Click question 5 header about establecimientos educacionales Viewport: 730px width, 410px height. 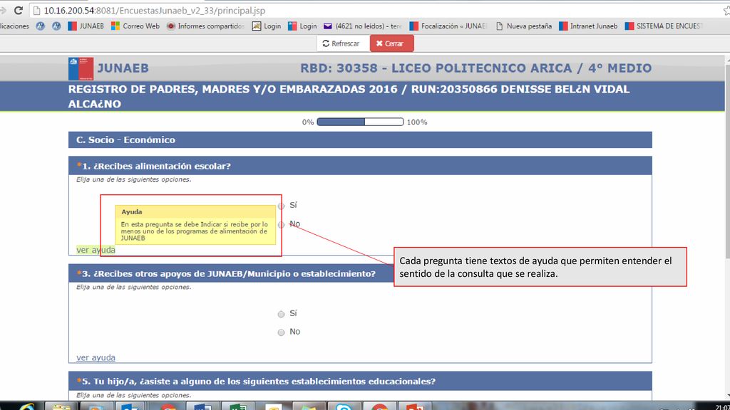360,382
